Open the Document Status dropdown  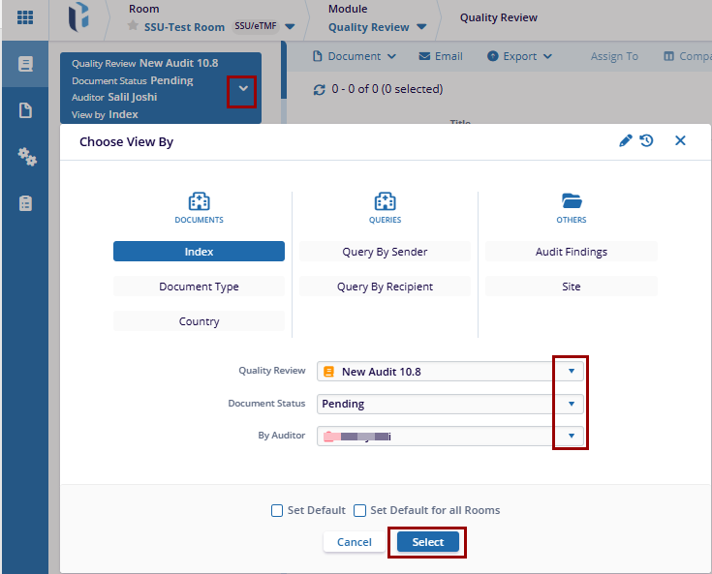[x=571, y=404]
